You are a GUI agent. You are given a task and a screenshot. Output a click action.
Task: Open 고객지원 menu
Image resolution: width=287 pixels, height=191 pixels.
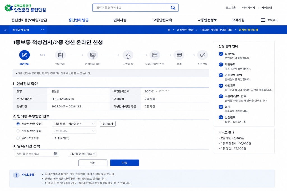tap(238, 20)
